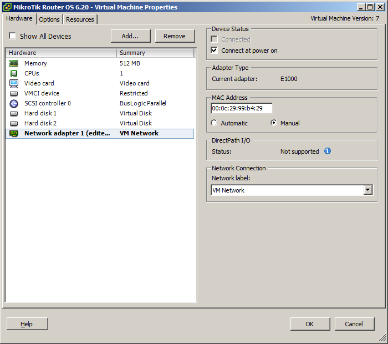The width and height of the screenshot is (388, 344).
Task: Click the Hard disk 1 drive icon
Action: pos(14,114)
